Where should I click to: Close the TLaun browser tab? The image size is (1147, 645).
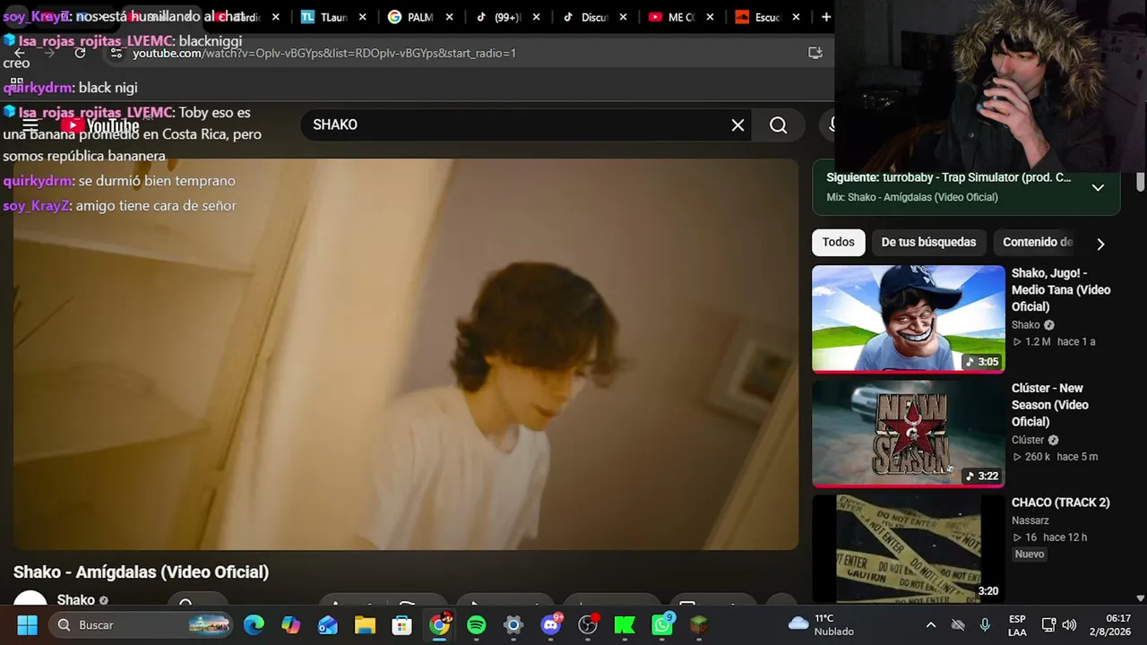click(362, 17)
